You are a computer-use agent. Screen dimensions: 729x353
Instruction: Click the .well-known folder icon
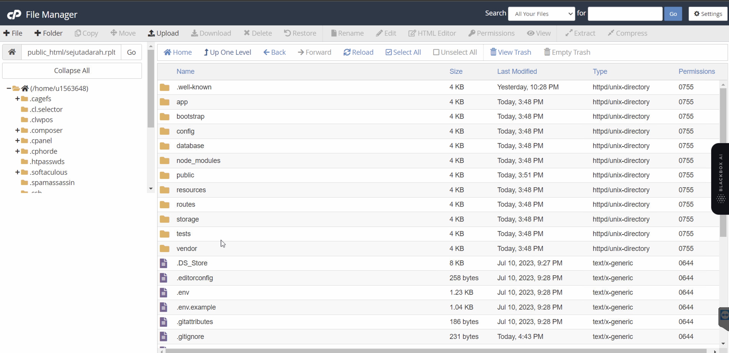click(164, 87)
